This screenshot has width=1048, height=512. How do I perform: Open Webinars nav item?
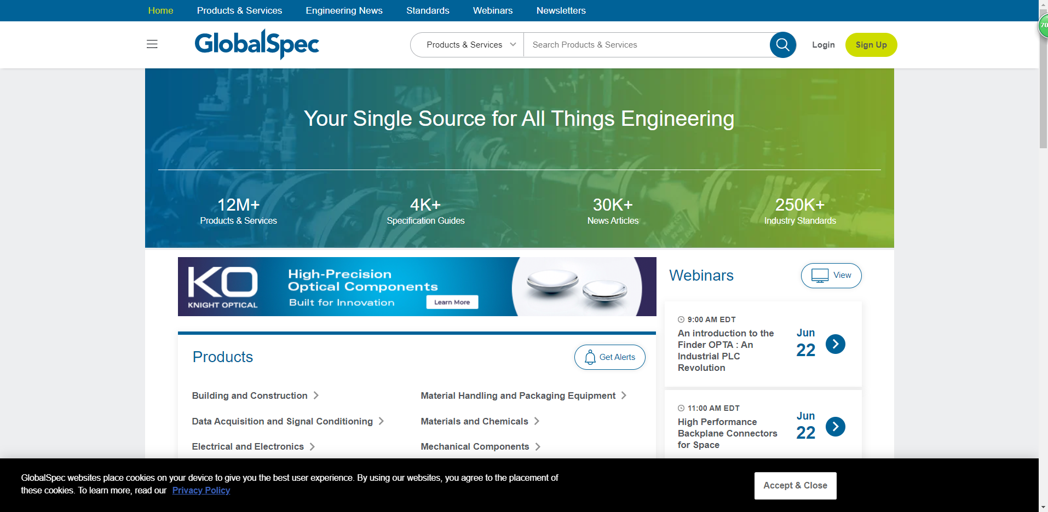(x=493, y=10)
